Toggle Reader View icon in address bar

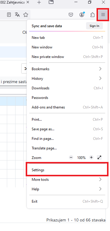pos(9,15)
